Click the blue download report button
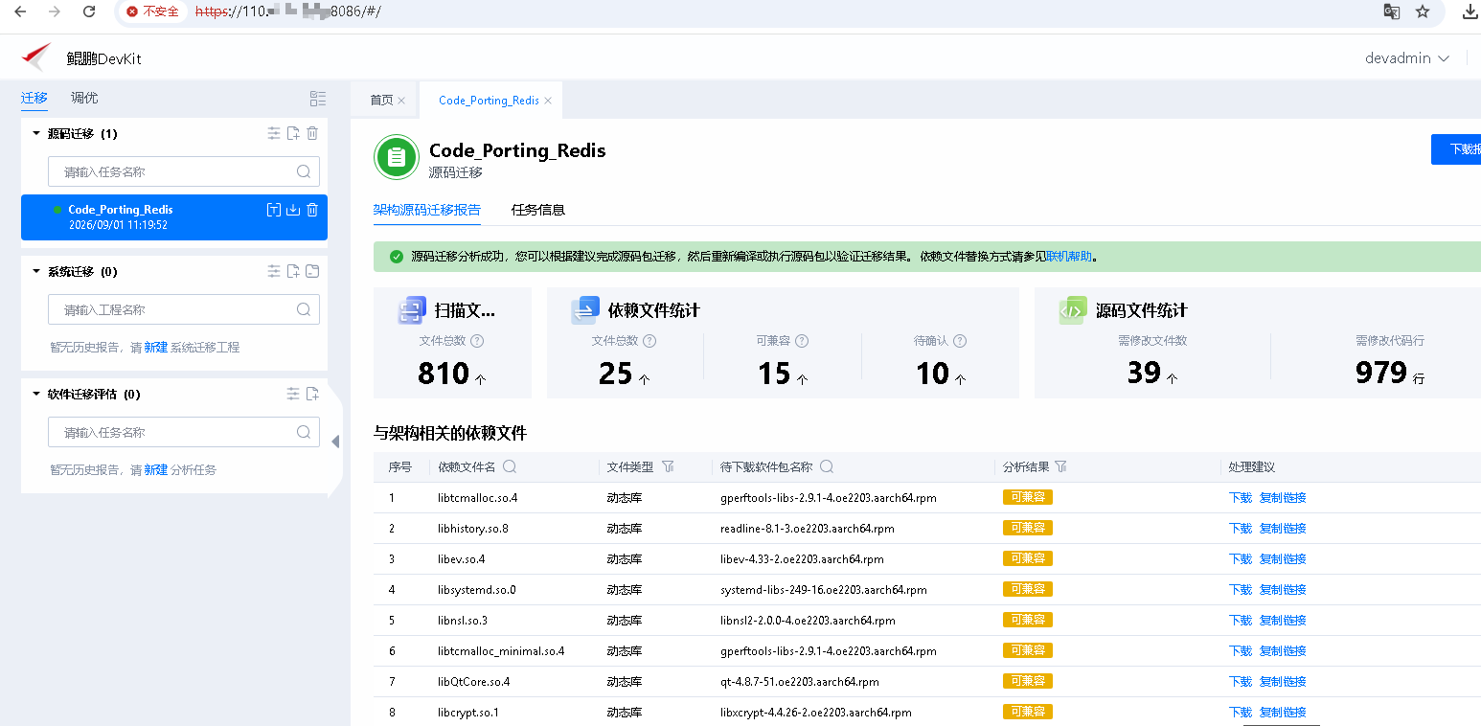 [1456, 149]
